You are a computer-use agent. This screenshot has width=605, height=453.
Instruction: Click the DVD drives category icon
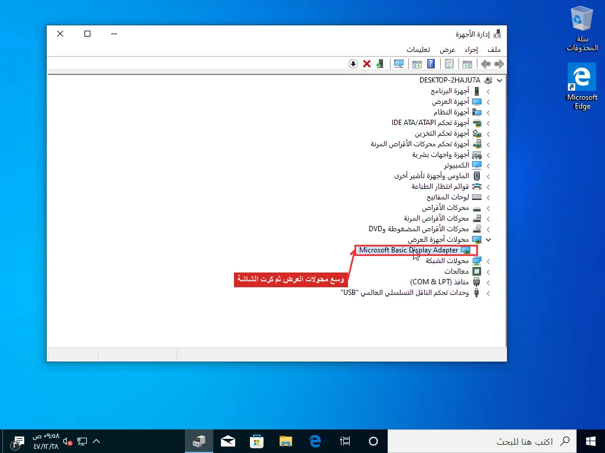(x=477, y=229)
